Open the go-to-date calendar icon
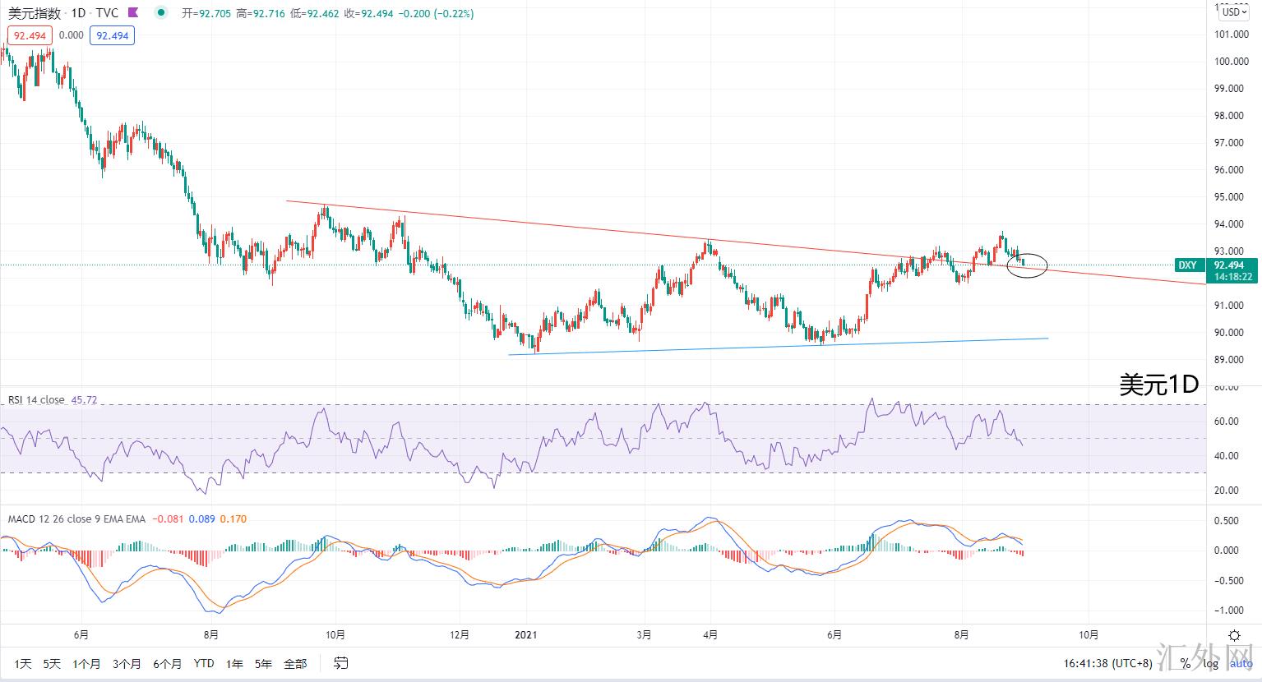This screenshot has height=682, width=1262. [x=340, y=663]
